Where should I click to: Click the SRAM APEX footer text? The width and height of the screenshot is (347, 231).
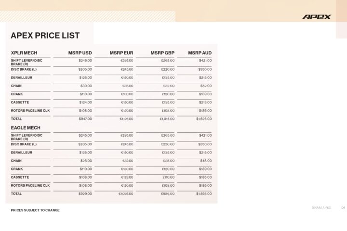[x=321, y=207]
